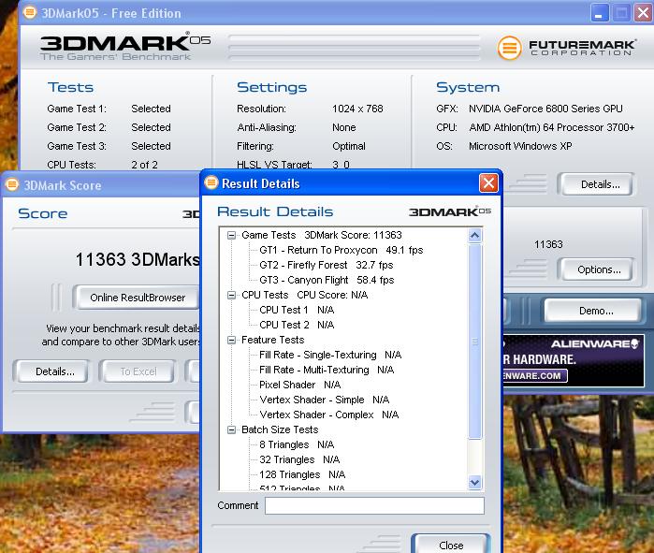Click the Batch Size Tests heading
This screenshot has height=553, width=654.
280,430
